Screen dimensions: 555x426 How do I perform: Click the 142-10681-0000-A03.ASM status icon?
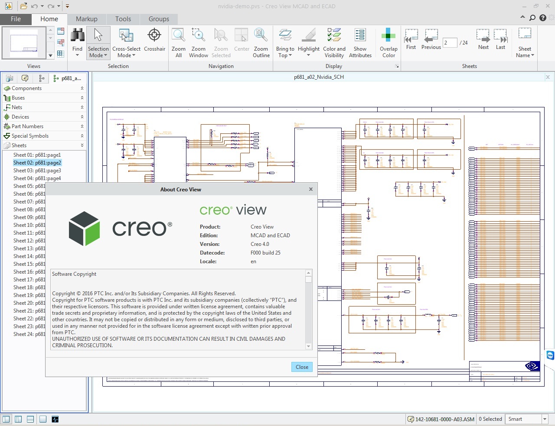point(411,419)
